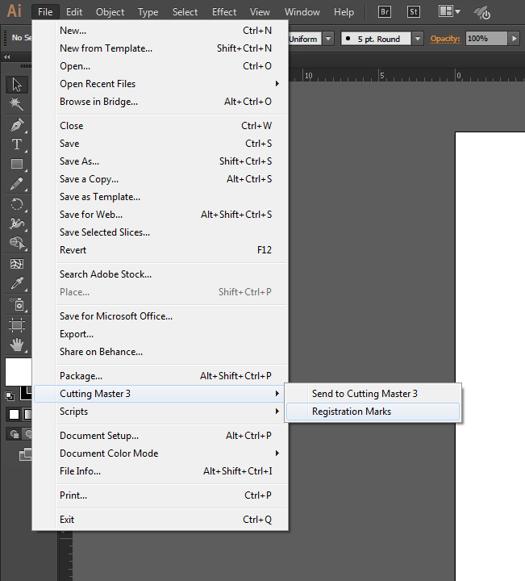Select the Rectangle tool
This screenshot has height=581, width=525.
pyautogui.click(x=16, y=164)
